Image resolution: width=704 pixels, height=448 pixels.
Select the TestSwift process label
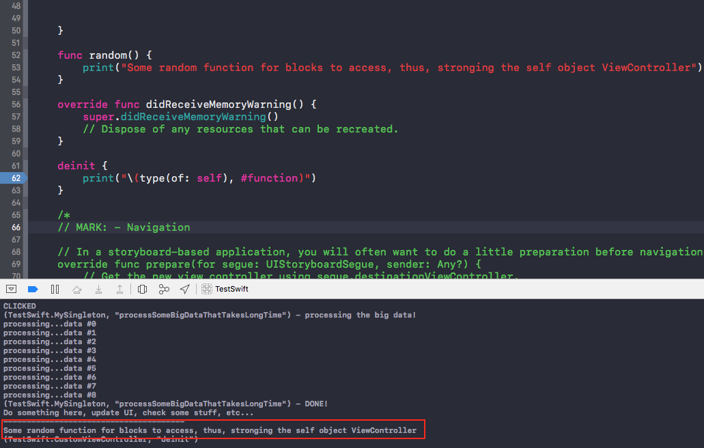(231, 289)
